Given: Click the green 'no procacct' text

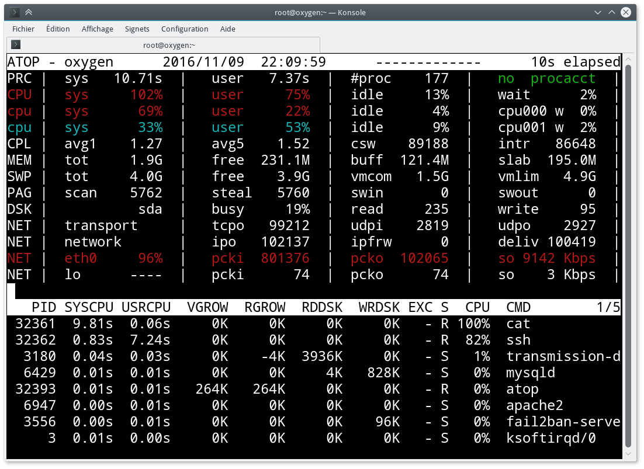Looking at the screenshot, I should (x=546, y=78).
